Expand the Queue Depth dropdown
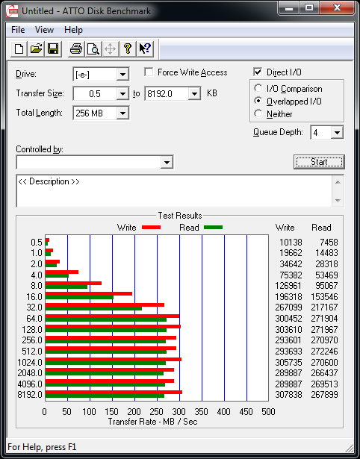The width and height of the screenshot is (360, 459). 337,133
